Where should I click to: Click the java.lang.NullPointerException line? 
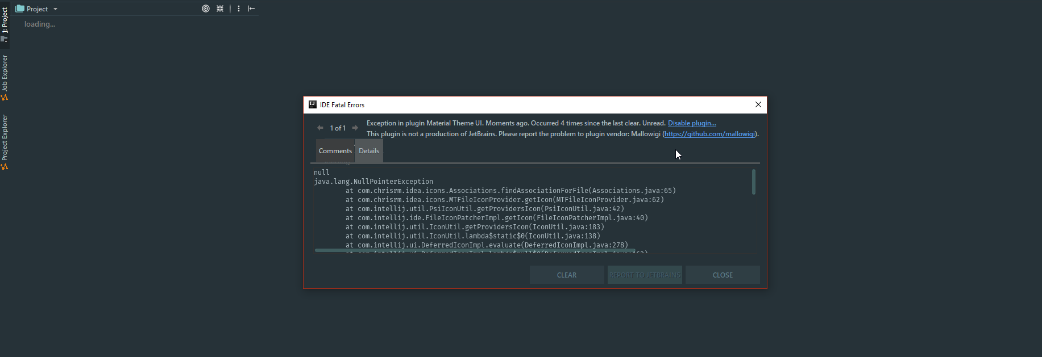(x=373, y=182)
